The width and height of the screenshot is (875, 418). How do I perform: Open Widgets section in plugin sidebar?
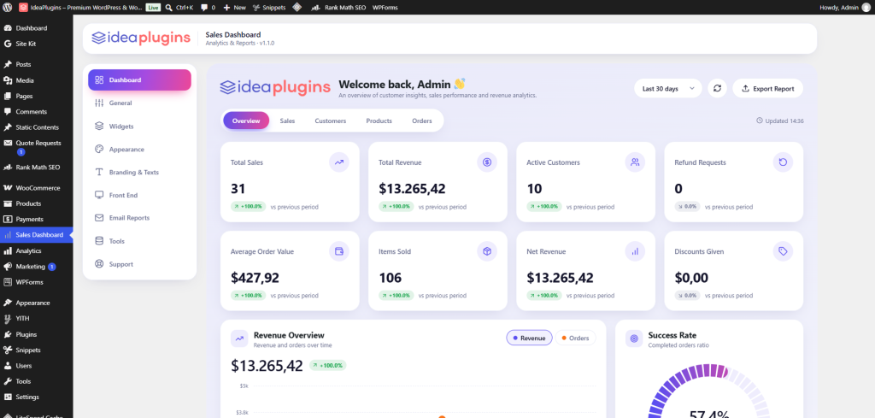click(139, 127)
